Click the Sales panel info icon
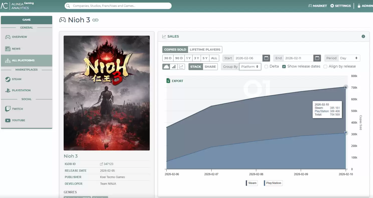This screenshot has height=198, width=373. (363, 37)
